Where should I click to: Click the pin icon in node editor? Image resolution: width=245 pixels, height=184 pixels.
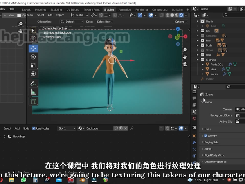click(132, 128)
